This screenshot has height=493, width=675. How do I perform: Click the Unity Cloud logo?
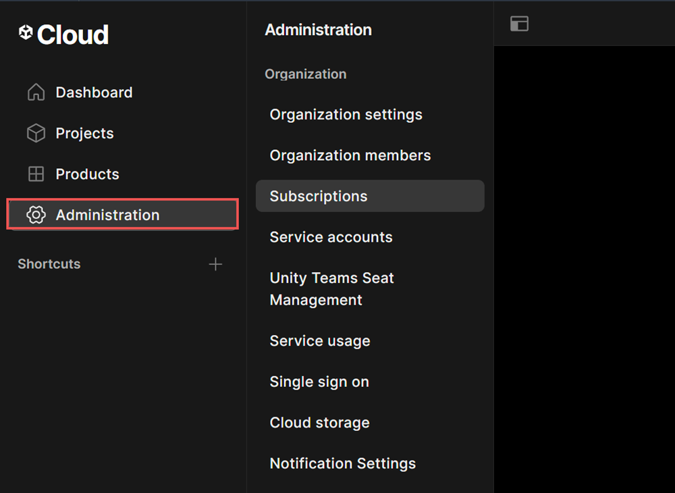pos(63,34)
